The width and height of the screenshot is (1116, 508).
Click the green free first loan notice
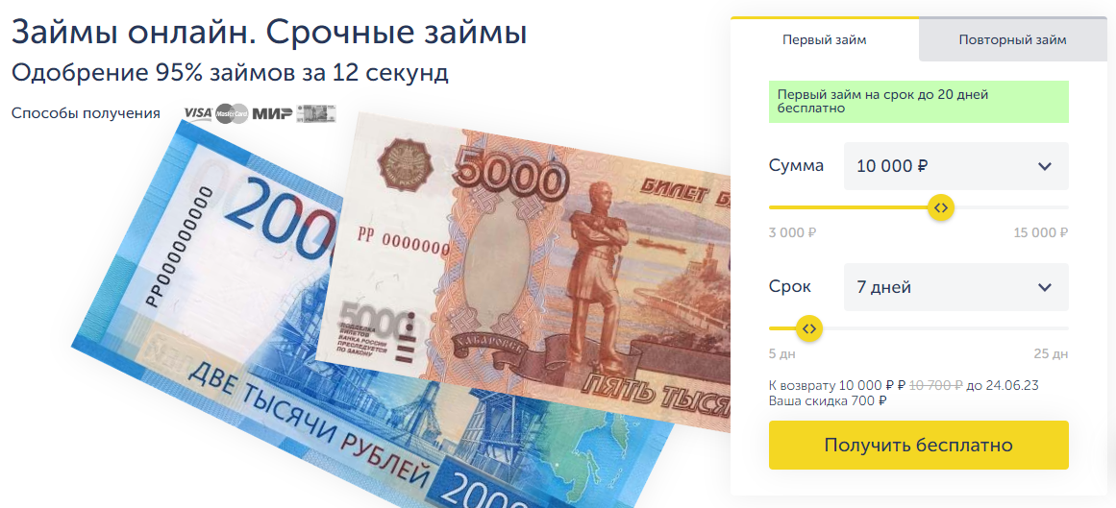(919, 102)
